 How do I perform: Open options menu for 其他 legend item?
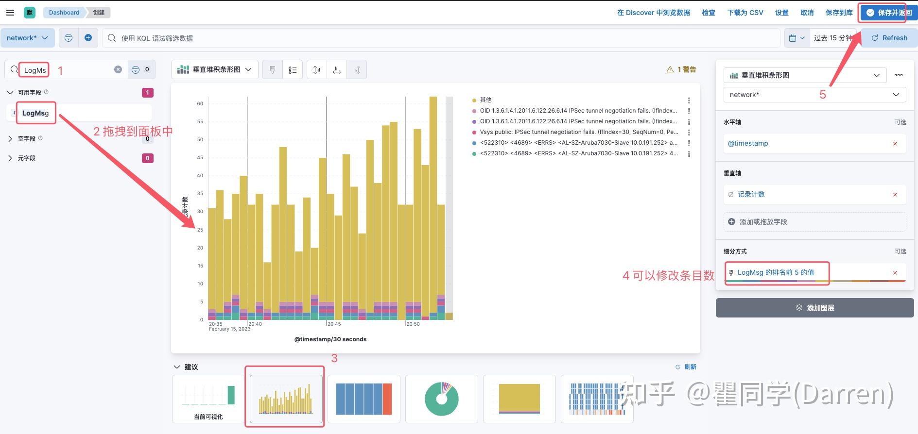point(689,100)
